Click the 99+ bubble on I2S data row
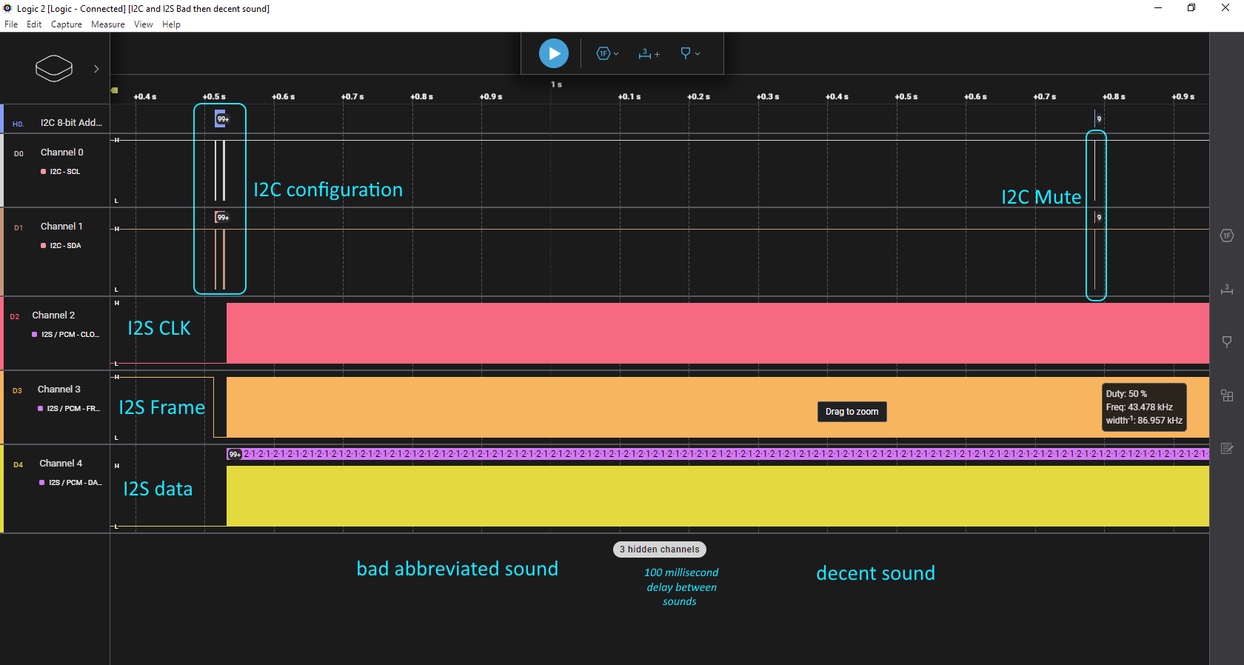Screen dimensions: 1244x665 [235, 454]
